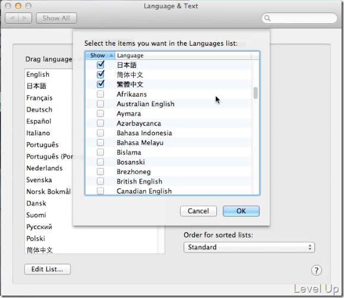Click the Show All toolbar button

[x=56, y=18]
